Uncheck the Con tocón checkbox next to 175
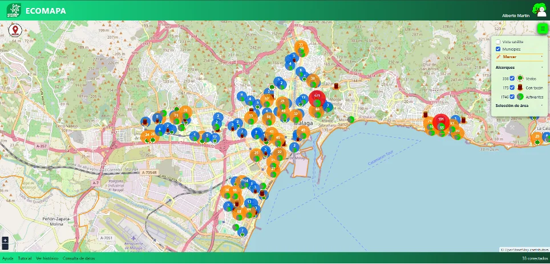The image size is (550, 264). click(512, 88)
